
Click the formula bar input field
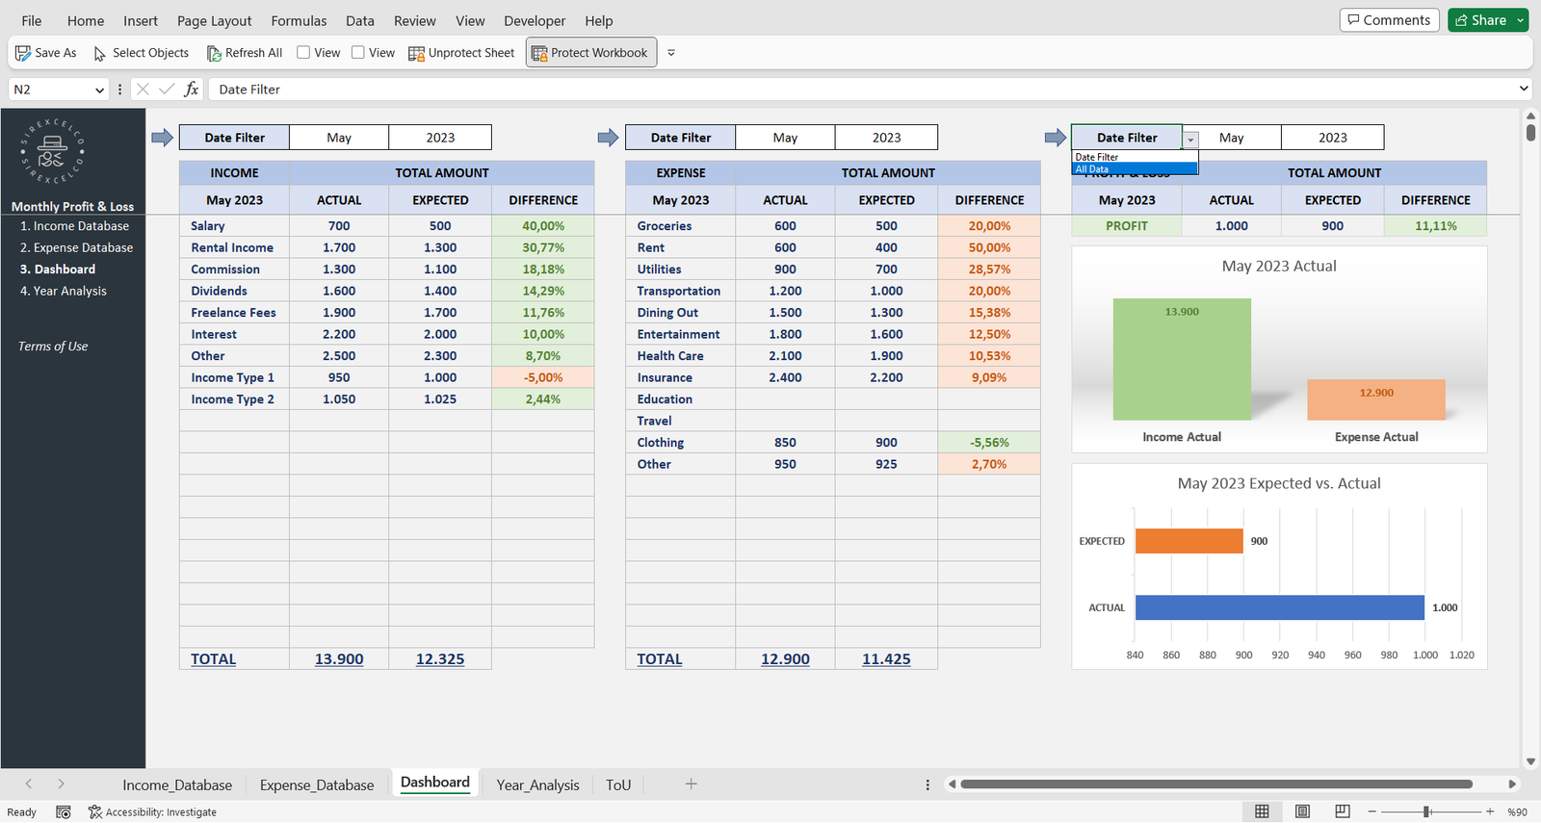857,89
